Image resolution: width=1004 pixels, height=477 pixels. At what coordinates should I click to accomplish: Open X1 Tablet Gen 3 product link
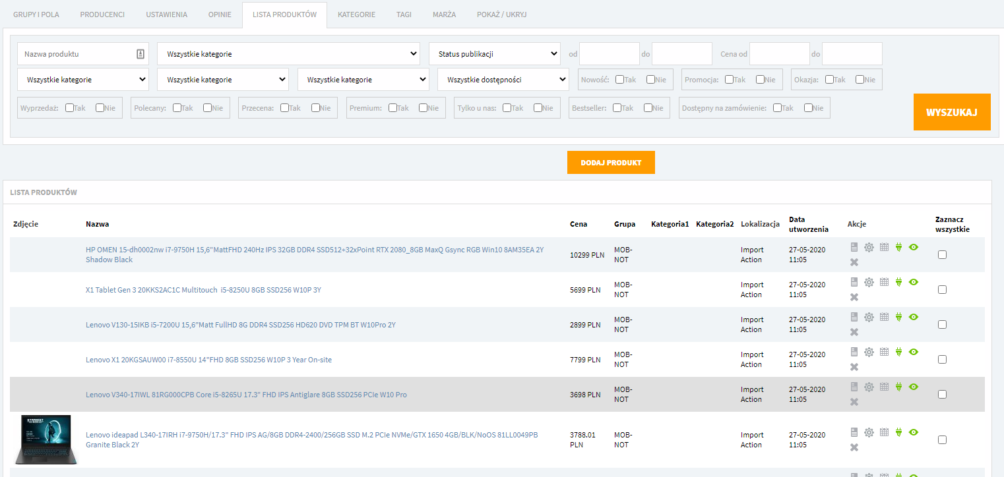point(203,290)
